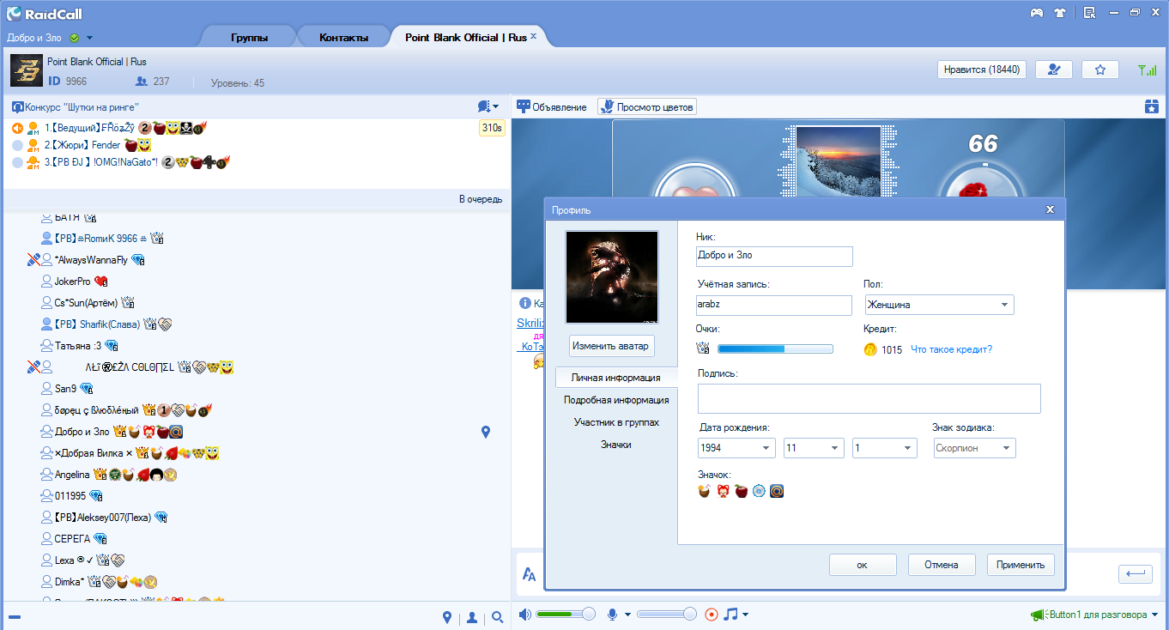Click Просмотр цветов button
Image resolution: width=1169 pixels, height=630 pixels.
click(x=647, y=107)
